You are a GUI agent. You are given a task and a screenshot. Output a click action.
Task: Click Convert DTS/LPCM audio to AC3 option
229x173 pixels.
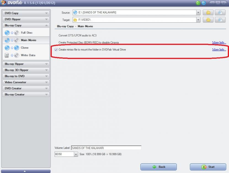coord(78,36)
